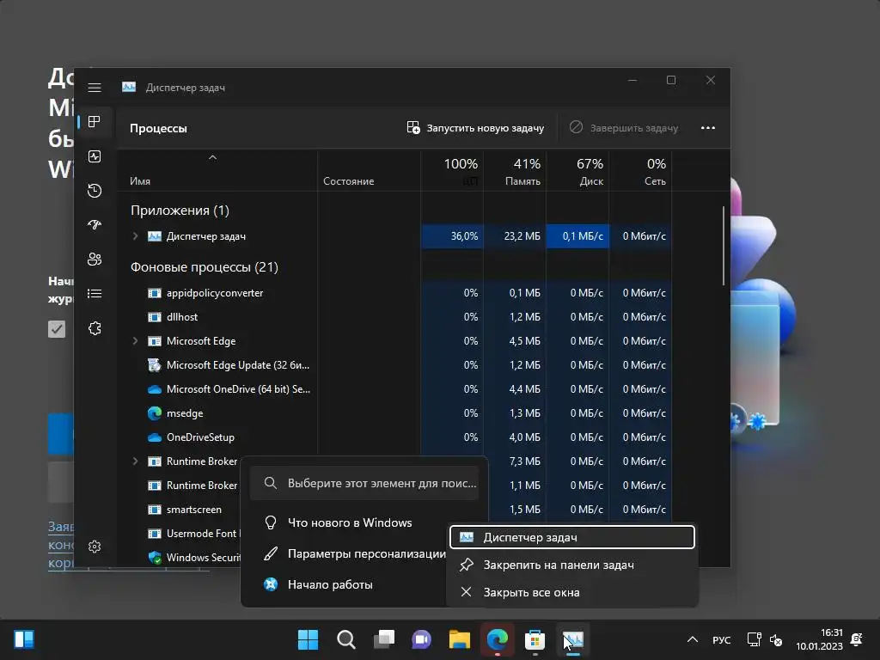880x660 pixels.
Task: Open the Users icon in sidebar
Action: tap(95, 260)
